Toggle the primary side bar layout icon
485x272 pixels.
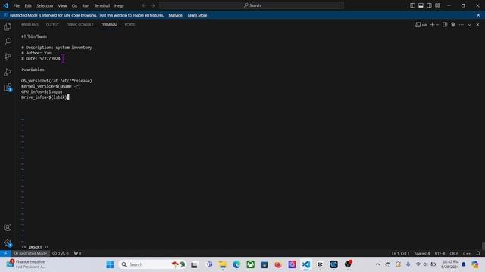click(x=412, y=5)
